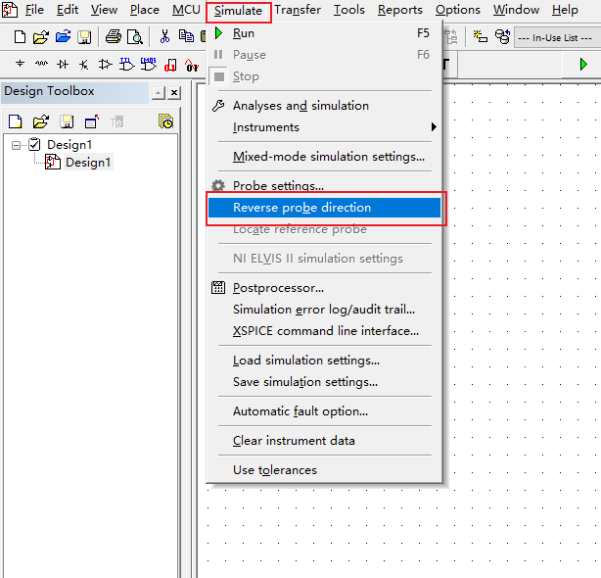601x578 pixels.
Task: Select the Design1 schematic sheet item
Action: click(x=88, y=163)
